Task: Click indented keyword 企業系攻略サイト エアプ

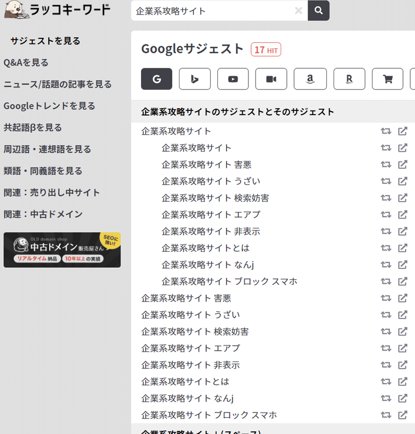Action: pos(211,215)
